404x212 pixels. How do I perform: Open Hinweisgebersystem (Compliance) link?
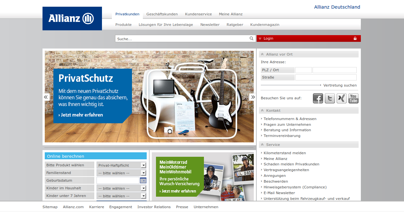point(295,187)
